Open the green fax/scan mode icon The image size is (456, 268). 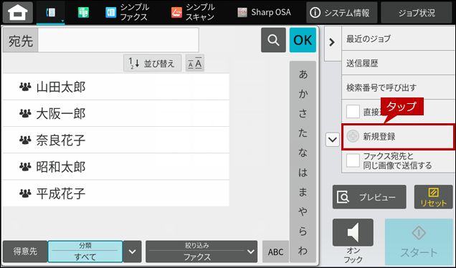(83, 12)
